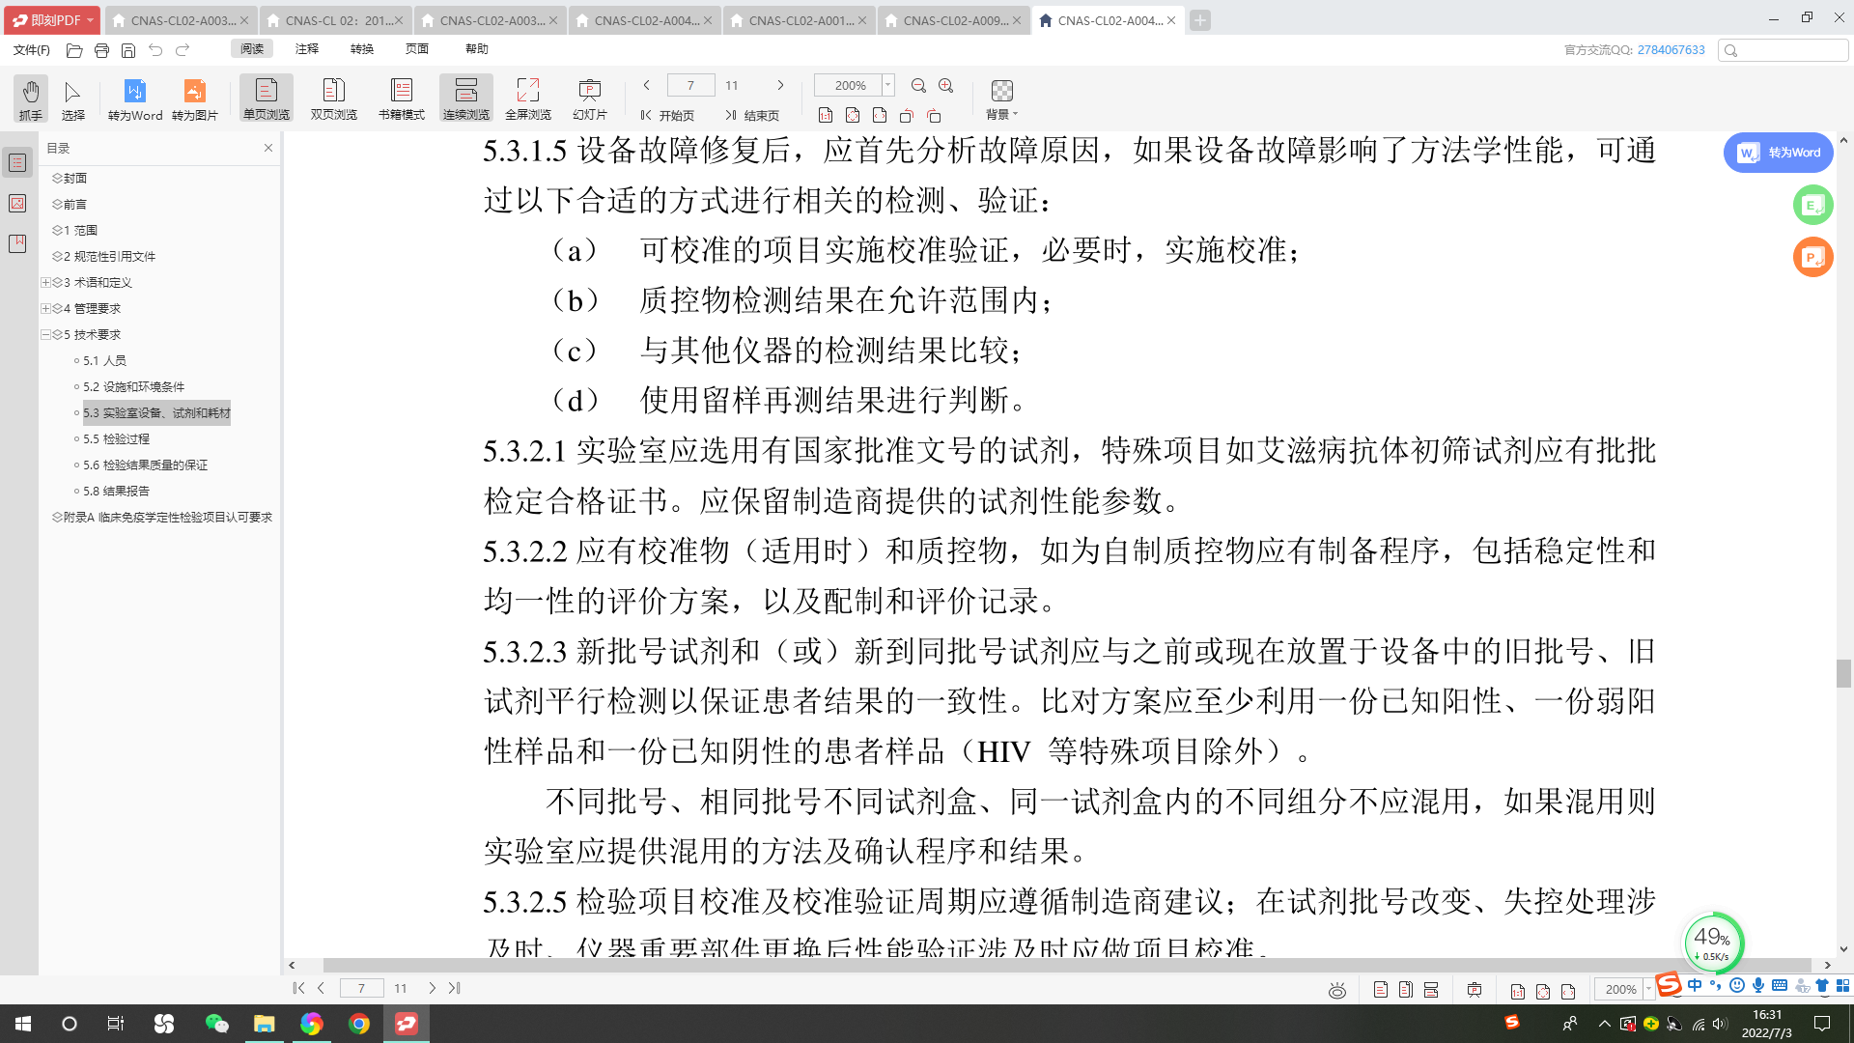The image size is (1854, 1043).
Task: Click the zoom in magnifier icon
Action: [x=946, y=86]
